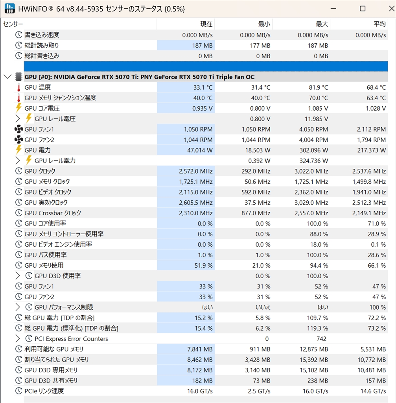This screenshot has width=396, height=403.
Task: Collapse the GPU [#0] NVIDIA GeForce sensor group
Action: (8, 77)
